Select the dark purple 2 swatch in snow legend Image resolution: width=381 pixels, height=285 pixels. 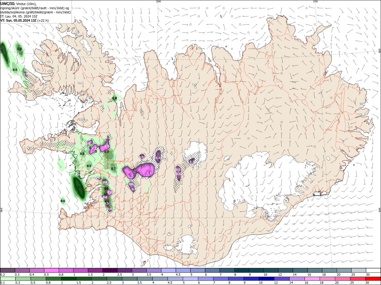pos(110,270)
